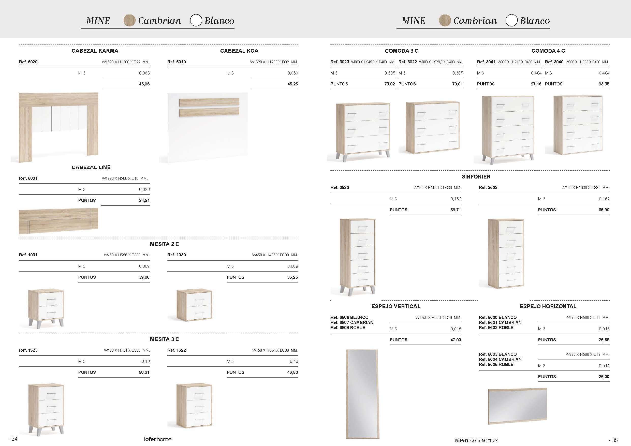Click the 45,25 value under Cabezal Koa

pos(293,84)
